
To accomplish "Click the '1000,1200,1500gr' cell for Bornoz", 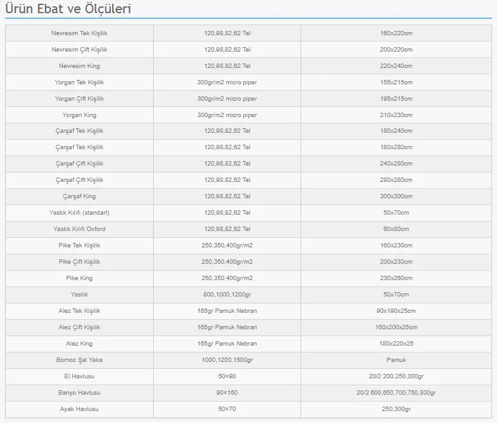I will tap(227, 360).
